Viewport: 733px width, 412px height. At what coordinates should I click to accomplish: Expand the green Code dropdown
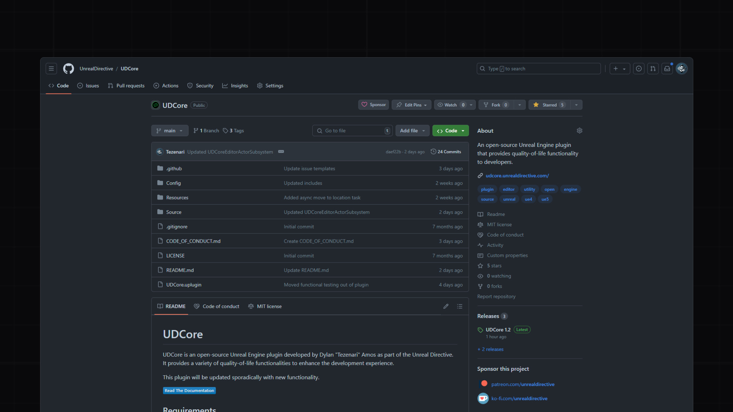coord(450,130)
